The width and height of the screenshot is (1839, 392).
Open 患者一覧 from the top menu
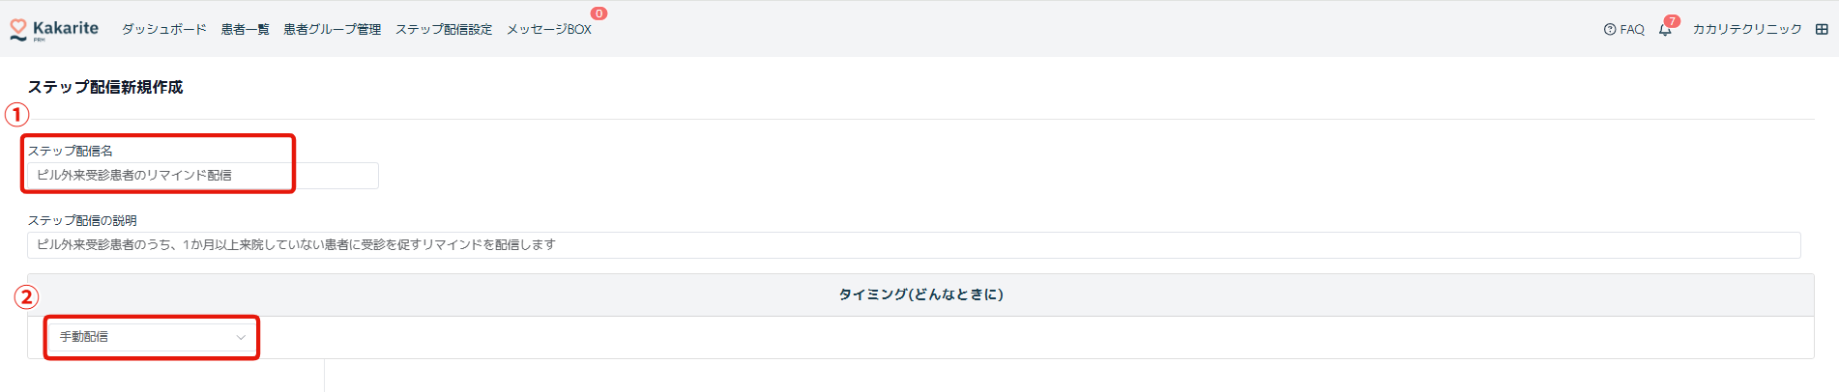pos(246,30)
